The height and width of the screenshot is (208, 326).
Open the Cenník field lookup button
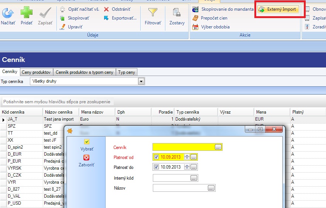(218, 147)
